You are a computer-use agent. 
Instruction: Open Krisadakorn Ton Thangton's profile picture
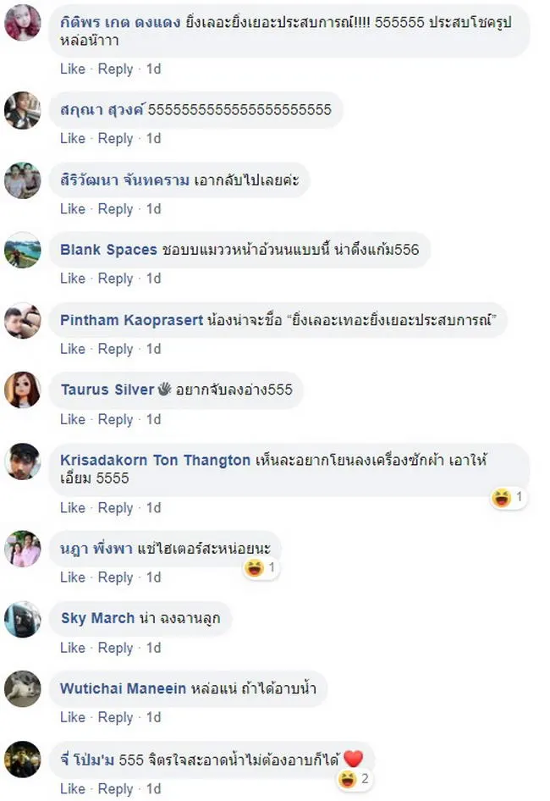point(22,461)
